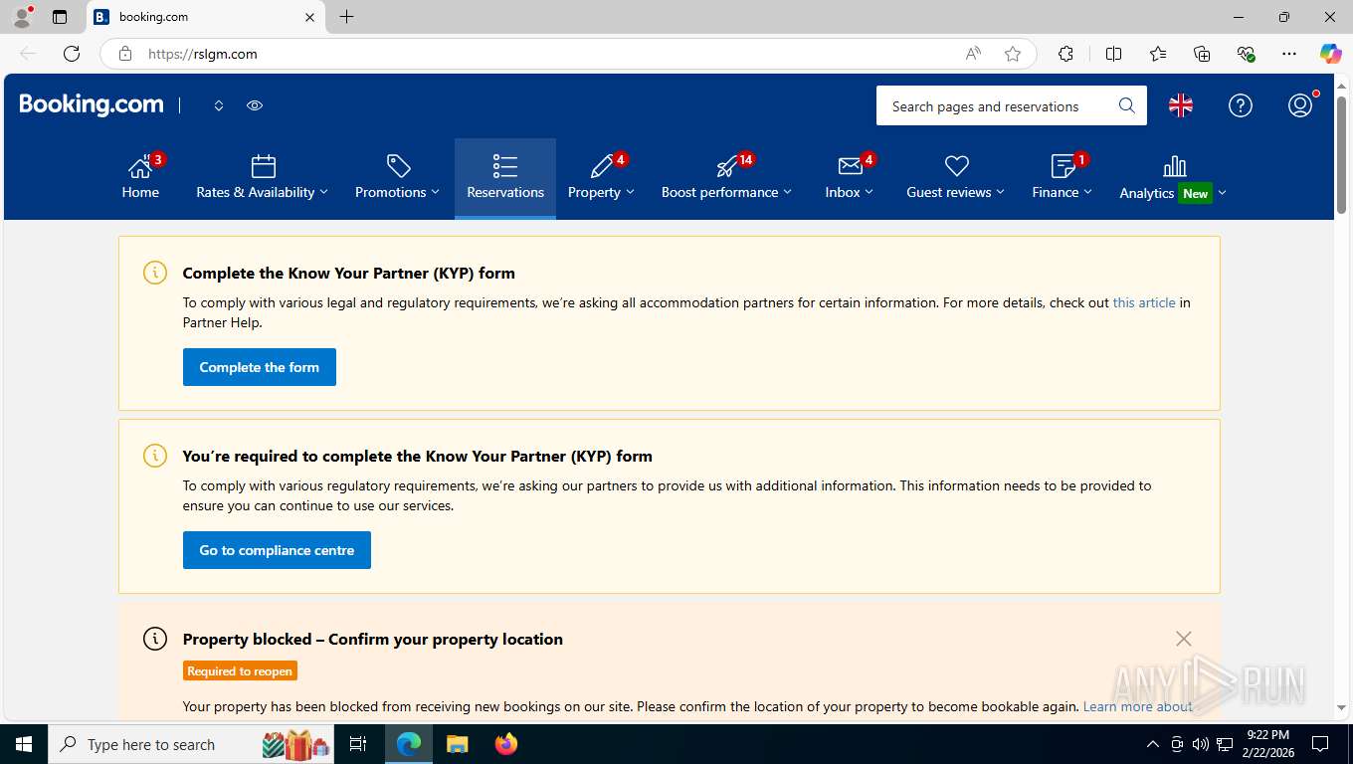
Task: Expand the Property menu
Action: click(601, 178)
